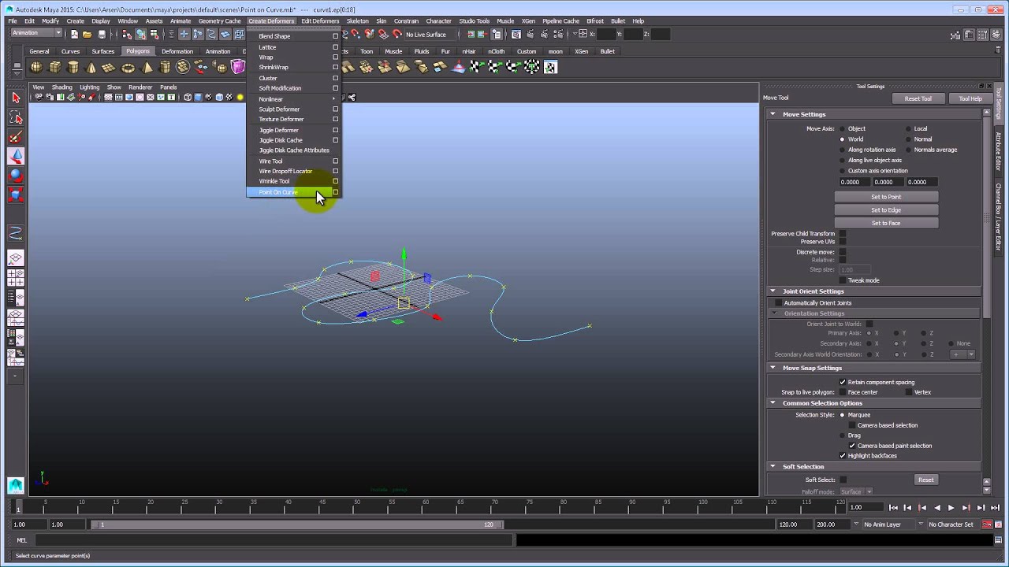
Task: Click the Soft Selection Reset button
Action: 925,480
